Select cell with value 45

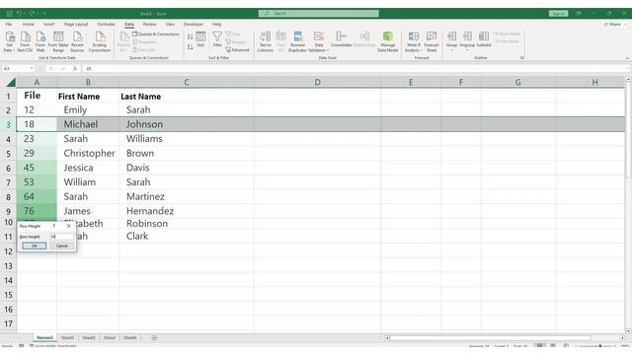37,168
